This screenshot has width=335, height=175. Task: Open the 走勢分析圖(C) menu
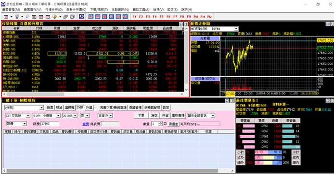pyautogui.click(x=76, y=10)
